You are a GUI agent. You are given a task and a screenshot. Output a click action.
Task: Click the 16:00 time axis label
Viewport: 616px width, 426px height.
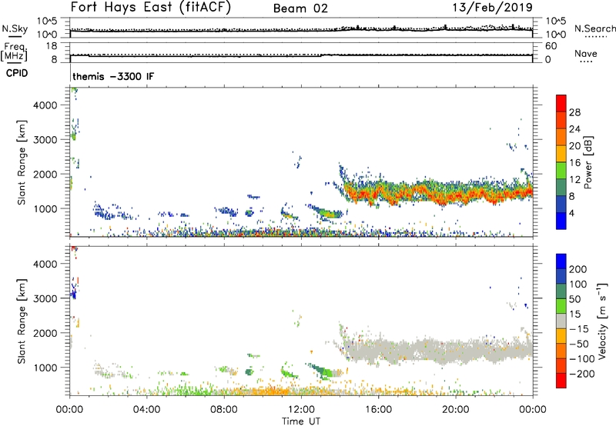click(x=378, y=410)
